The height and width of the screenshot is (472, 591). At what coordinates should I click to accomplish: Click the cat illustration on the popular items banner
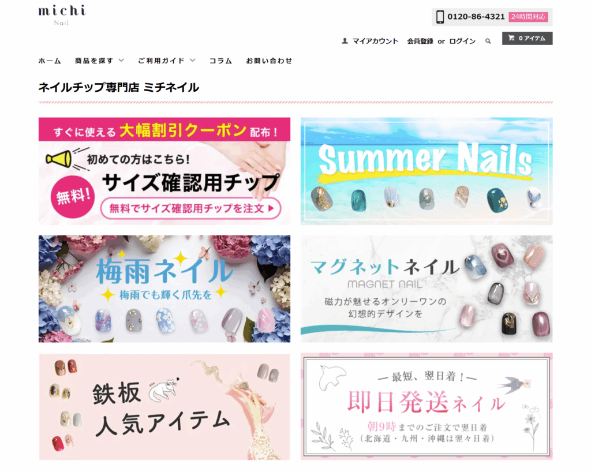pyautogui.click(x=163, y=390)
